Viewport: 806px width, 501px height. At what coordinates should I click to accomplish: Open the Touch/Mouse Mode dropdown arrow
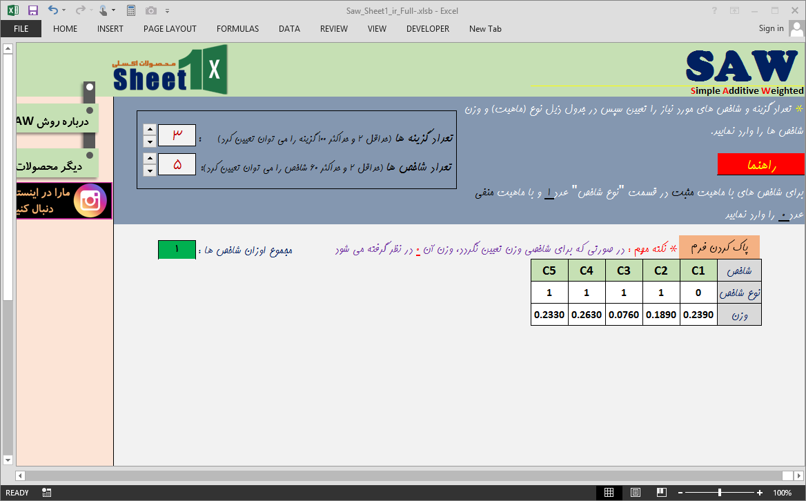click(x=114, y=10)
